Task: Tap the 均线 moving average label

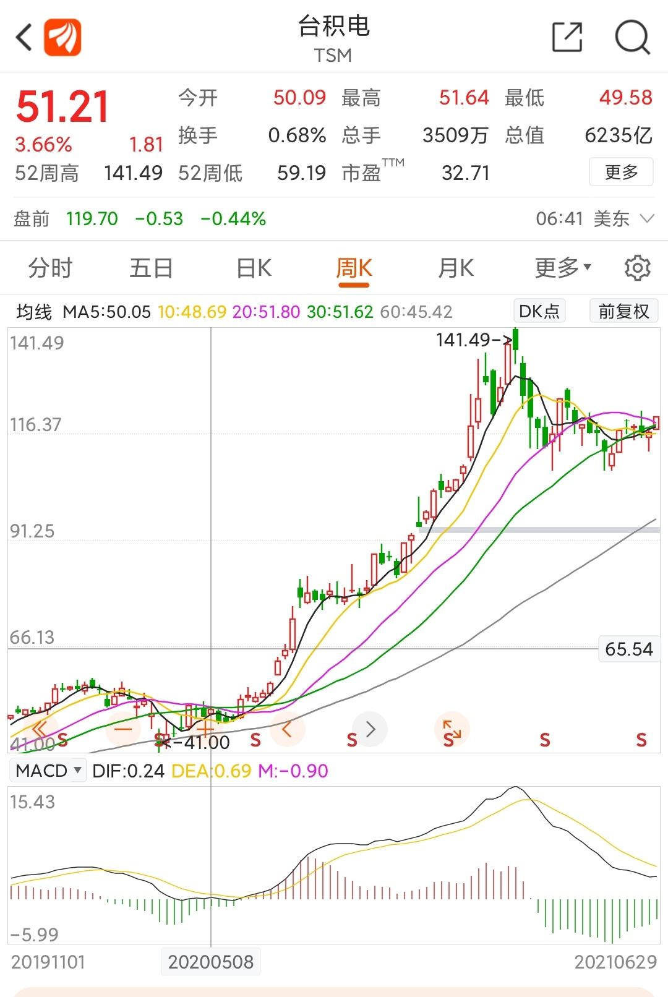Action: pyautogui.click(x=34, y=312)
